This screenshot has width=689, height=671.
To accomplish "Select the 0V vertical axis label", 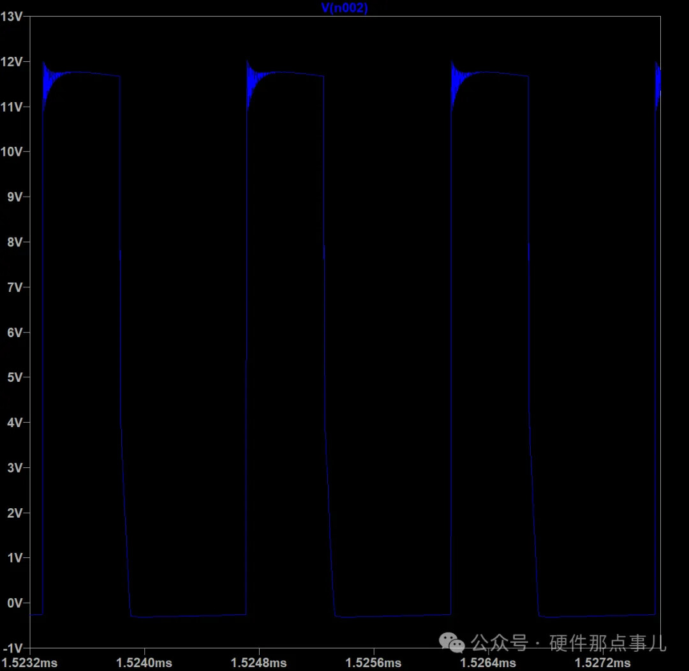I will tap(14, 603).
